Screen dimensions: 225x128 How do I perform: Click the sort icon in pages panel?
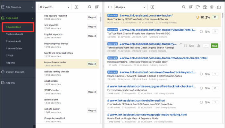point(191,7)
